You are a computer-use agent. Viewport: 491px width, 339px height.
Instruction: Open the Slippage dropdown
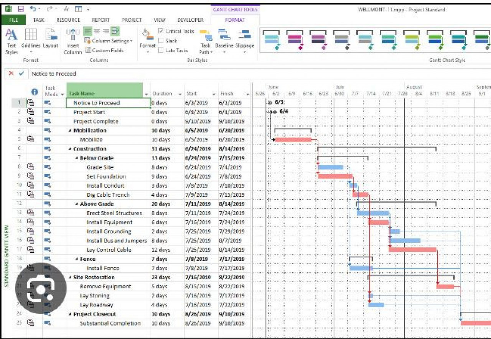[245, 41]
